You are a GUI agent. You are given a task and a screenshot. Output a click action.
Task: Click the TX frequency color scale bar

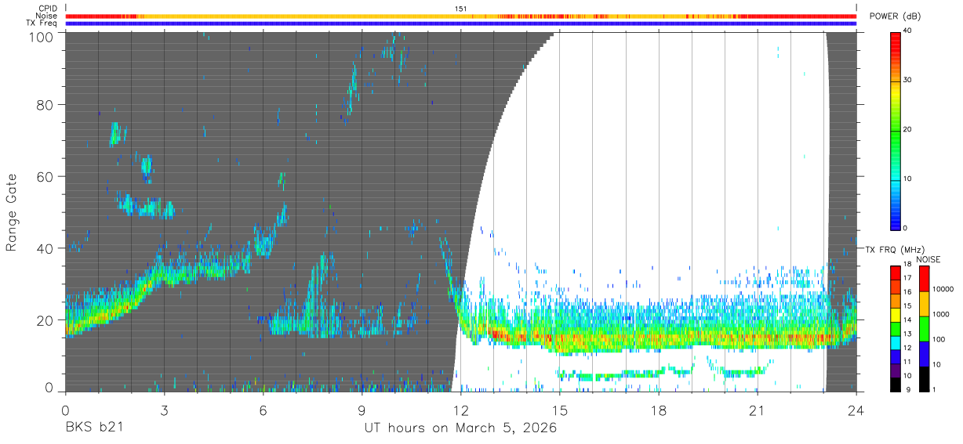(896, 328)
